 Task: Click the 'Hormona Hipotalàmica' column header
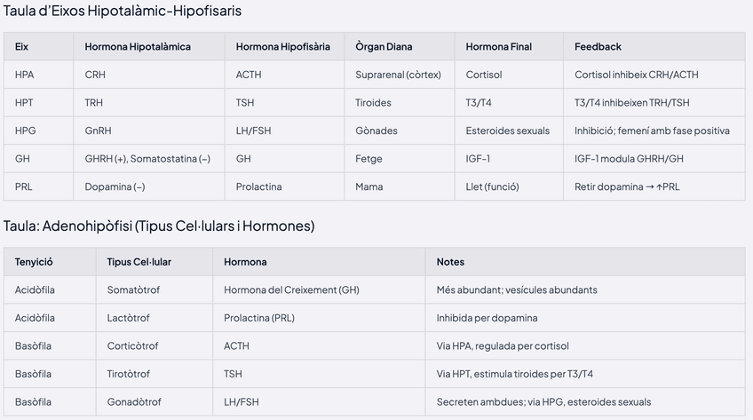coord(138,47)
